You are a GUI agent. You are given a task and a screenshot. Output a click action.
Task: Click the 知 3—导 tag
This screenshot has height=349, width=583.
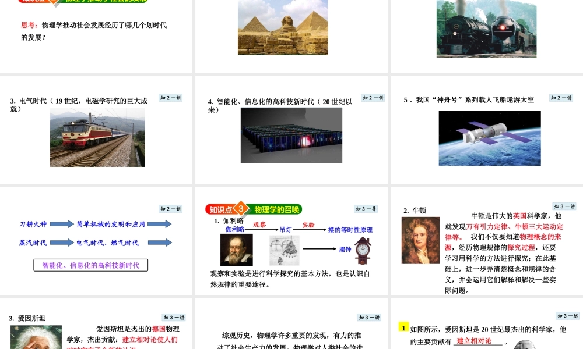pos(366,209)
